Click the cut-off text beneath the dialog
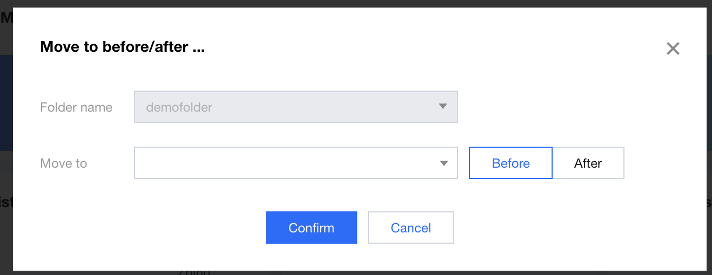 [x=194, y=272]
